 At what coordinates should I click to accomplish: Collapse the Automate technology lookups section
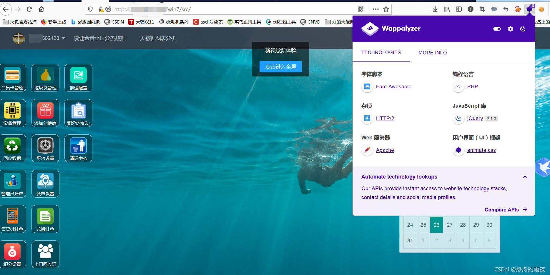tap(525, 177)
